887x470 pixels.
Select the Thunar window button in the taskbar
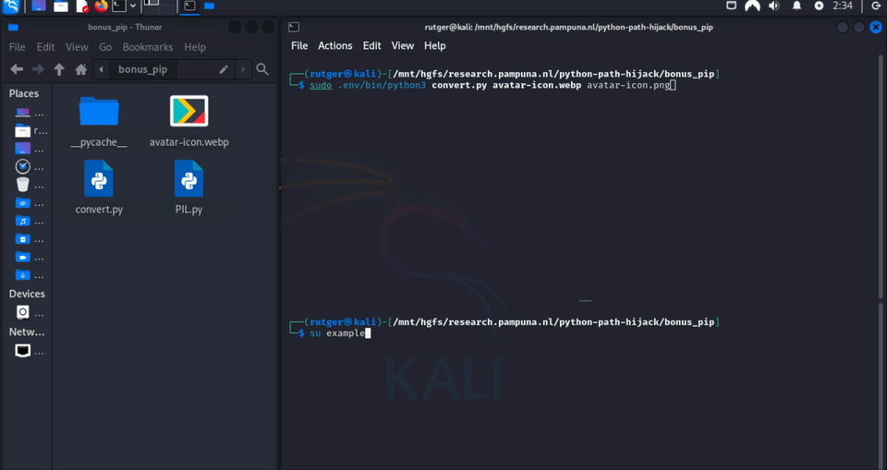(210, 6)
